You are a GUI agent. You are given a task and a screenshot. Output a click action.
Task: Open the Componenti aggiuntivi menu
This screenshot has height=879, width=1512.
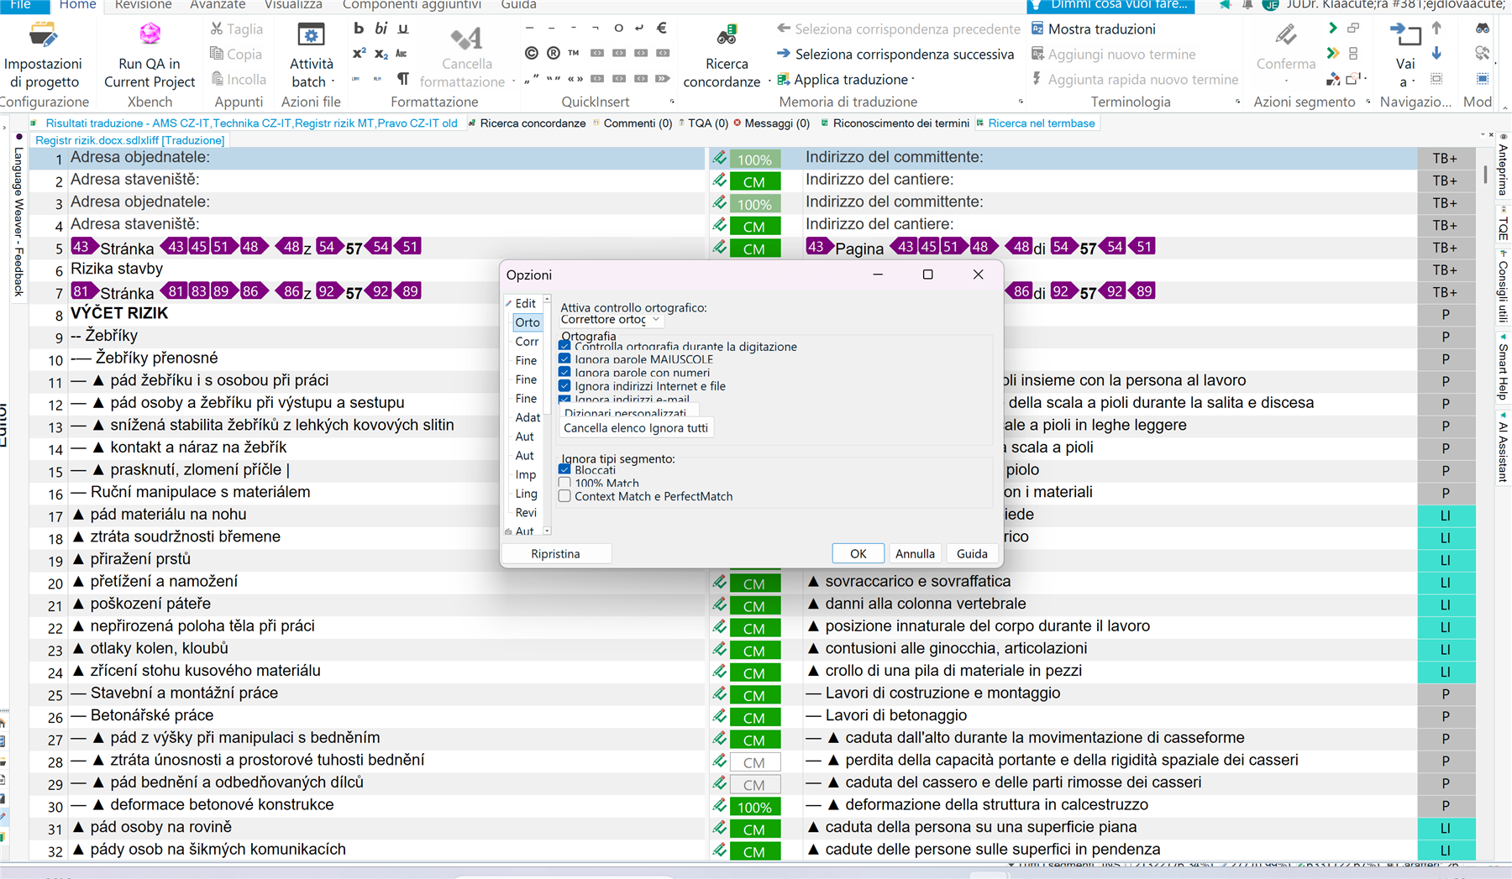(x=411, y=4)
